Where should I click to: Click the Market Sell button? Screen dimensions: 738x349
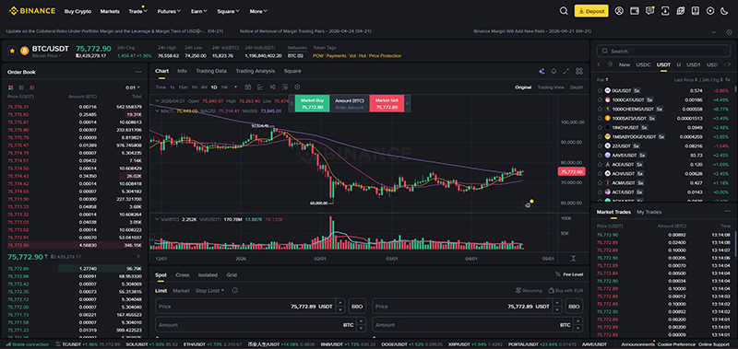click(x=387, y=103)
